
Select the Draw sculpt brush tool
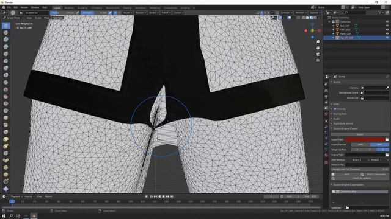coord(5,26)
